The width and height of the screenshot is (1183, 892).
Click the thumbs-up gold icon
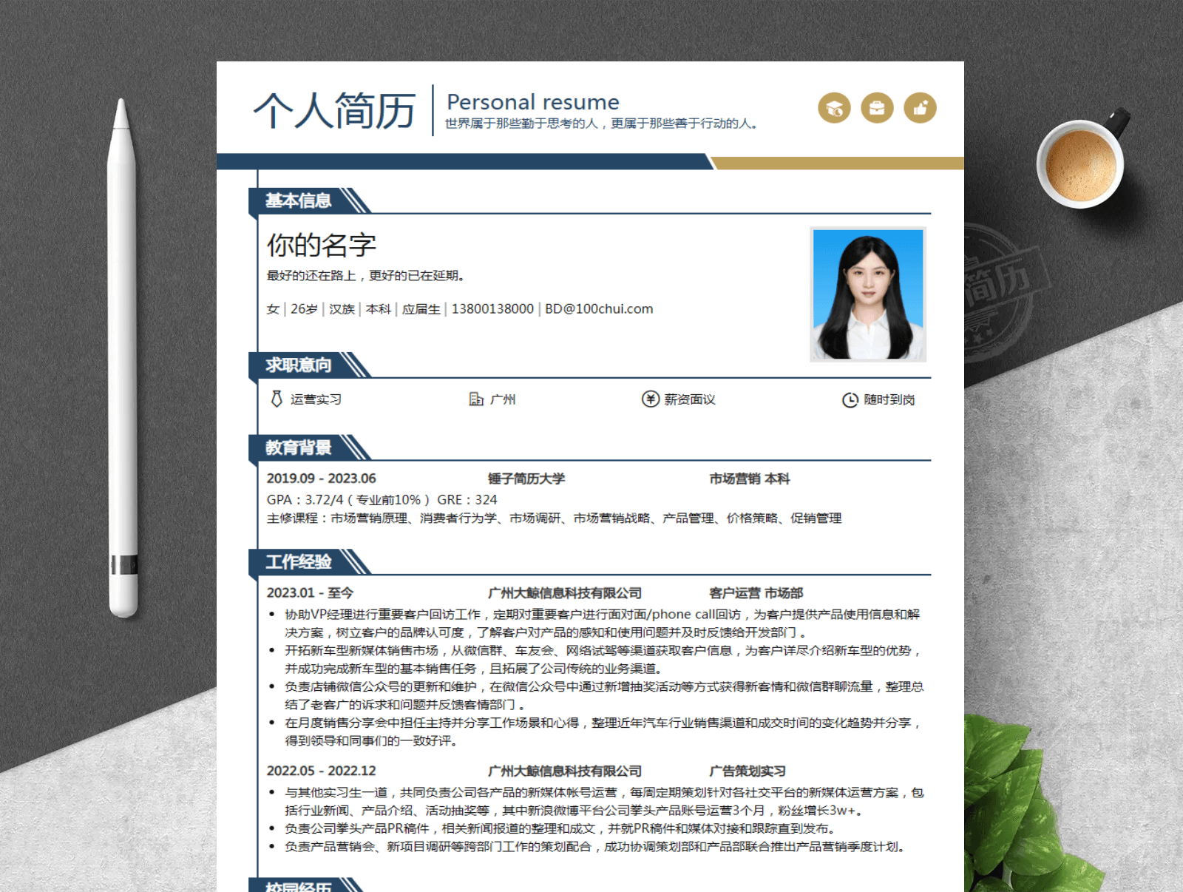[920, 108]
